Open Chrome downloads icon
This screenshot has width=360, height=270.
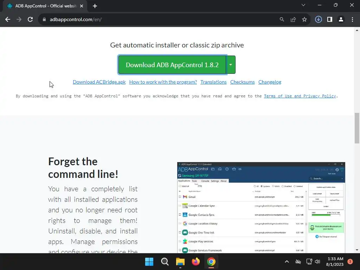[318, 20]
